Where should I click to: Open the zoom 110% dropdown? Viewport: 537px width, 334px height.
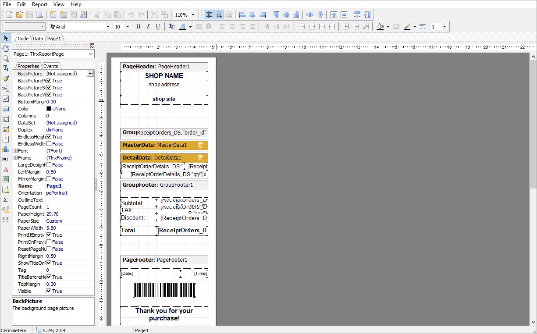pos(193,14)
